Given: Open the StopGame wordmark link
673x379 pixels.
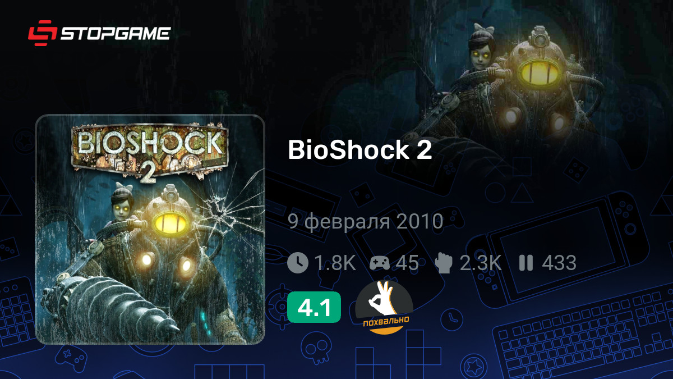Looking at the screenshot, I should tap(116, 33).
